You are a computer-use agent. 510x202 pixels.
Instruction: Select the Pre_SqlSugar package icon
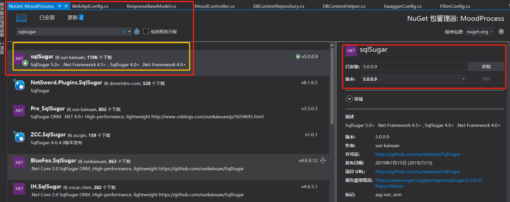point(19,111)
